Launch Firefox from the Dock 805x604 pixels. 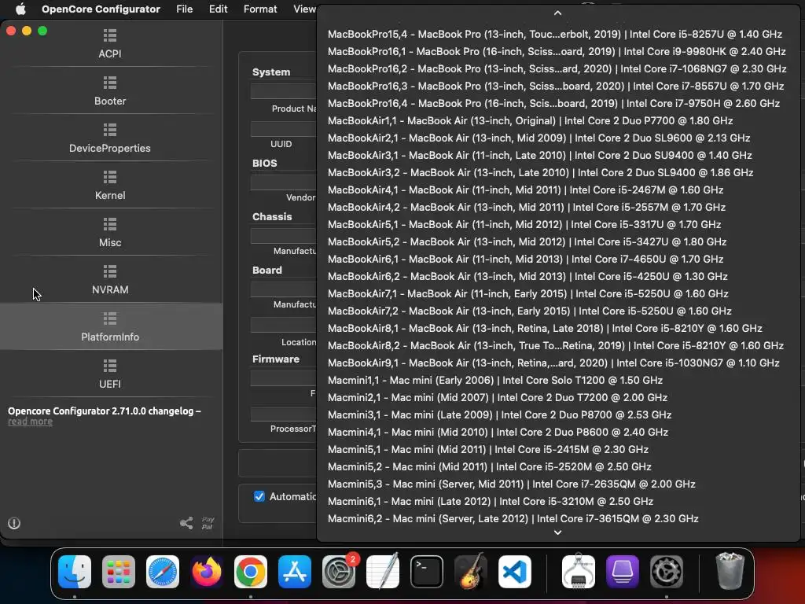pyautogui.click(x=207, y=572)
